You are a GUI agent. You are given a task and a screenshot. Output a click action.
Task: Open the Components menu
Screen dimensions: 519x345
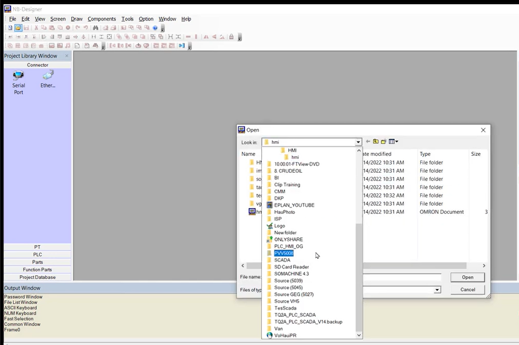point(102,19)
